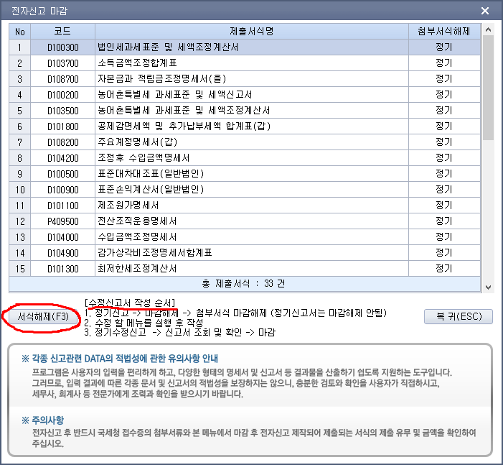Select row 전산조직운용명세서

tap(245, 221)
